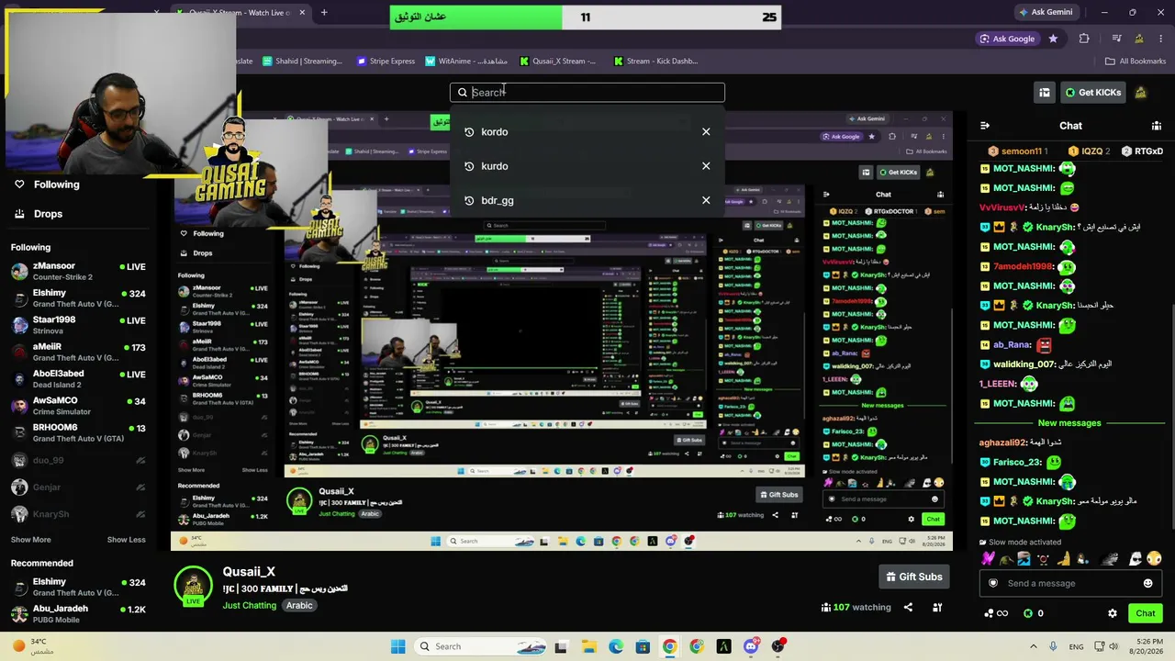Open the All Bookmarks folder
This screenshot has height=661, width=1175.
pos(1135,62)
